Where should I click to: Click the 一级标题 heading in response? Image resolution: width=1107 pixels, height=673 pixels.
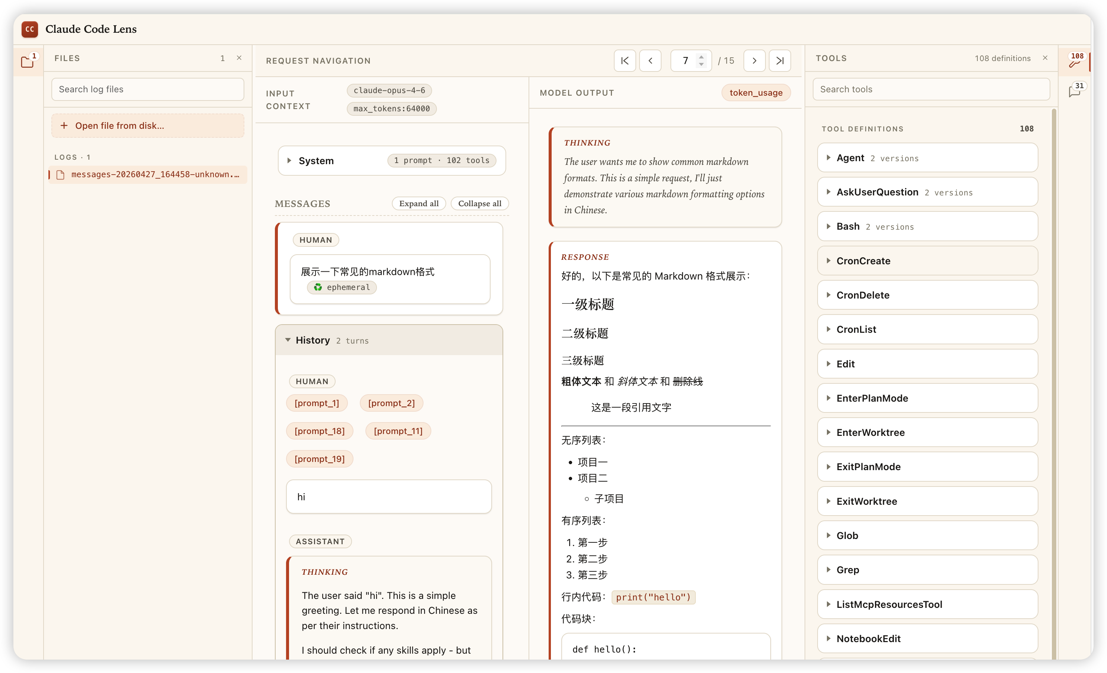(x=588, y=304)
